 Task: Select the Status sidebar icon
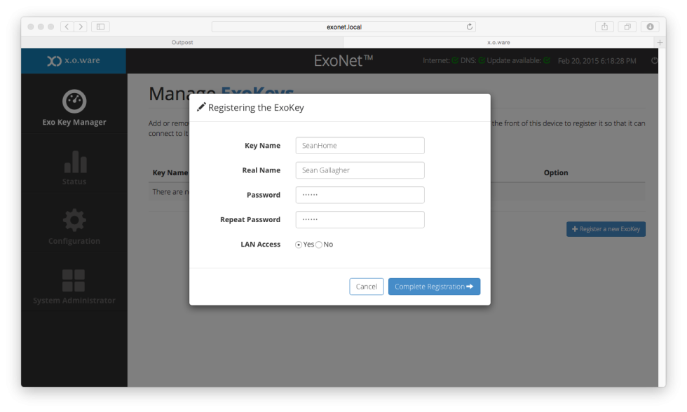click(x=74, y=168)
